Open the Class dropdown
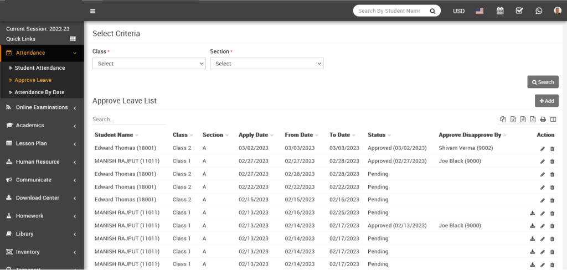This screenshot has height=270, width=567. click(x=149, y=64)
